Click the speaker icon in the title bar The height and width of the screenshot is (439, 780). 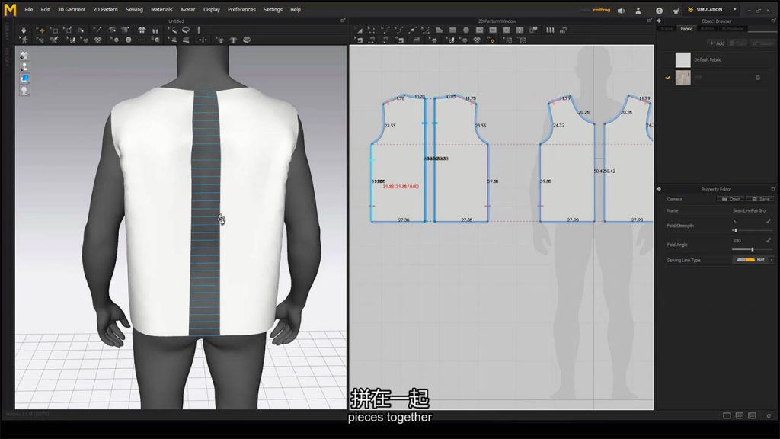click(621, 10)
